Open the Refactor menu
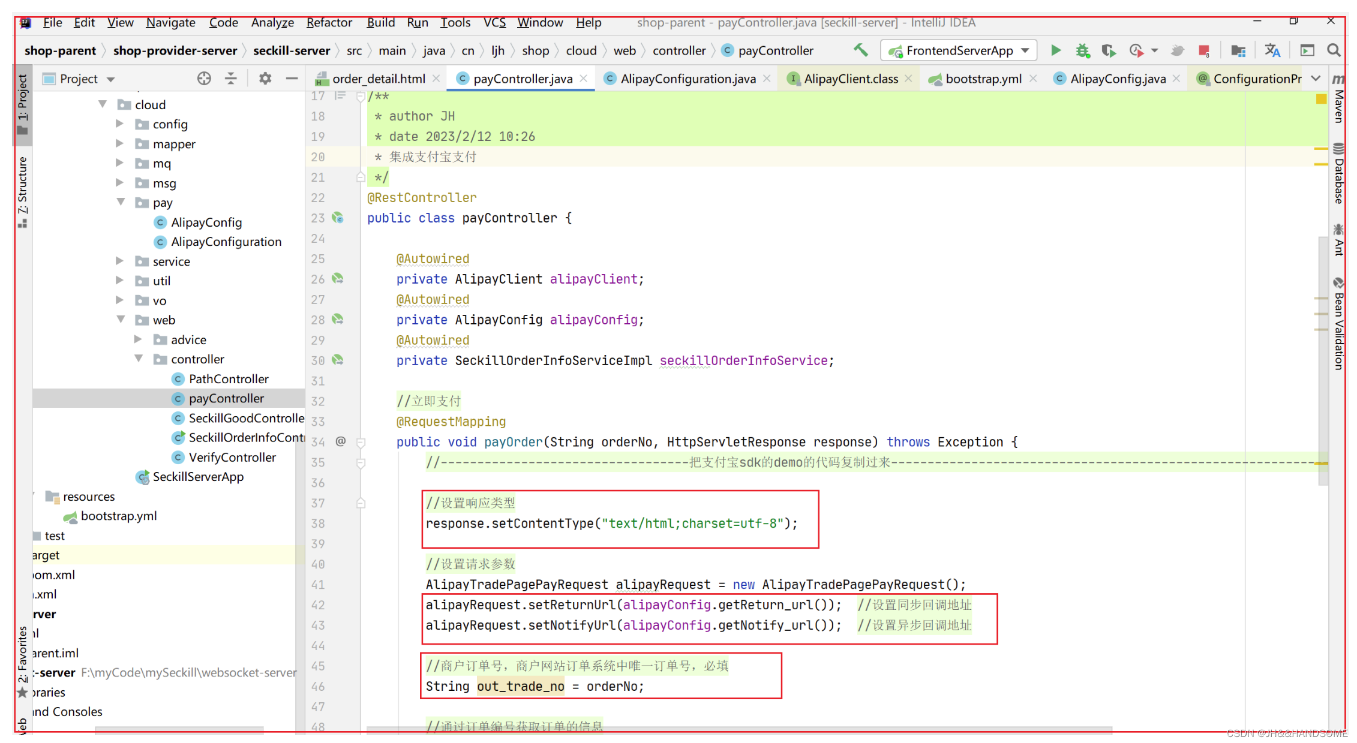The width and height of the screenshot is (1357, 743). click(x=329, y=22)
